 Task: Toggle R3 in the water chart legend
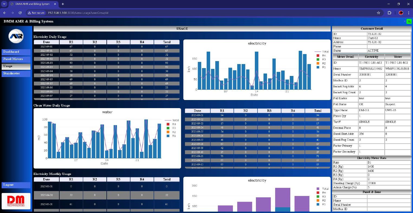(172, 128)
